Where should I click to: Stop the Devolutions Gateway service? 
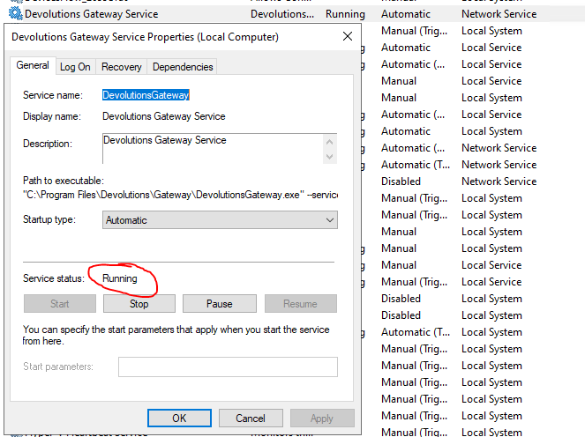point(139,304)
